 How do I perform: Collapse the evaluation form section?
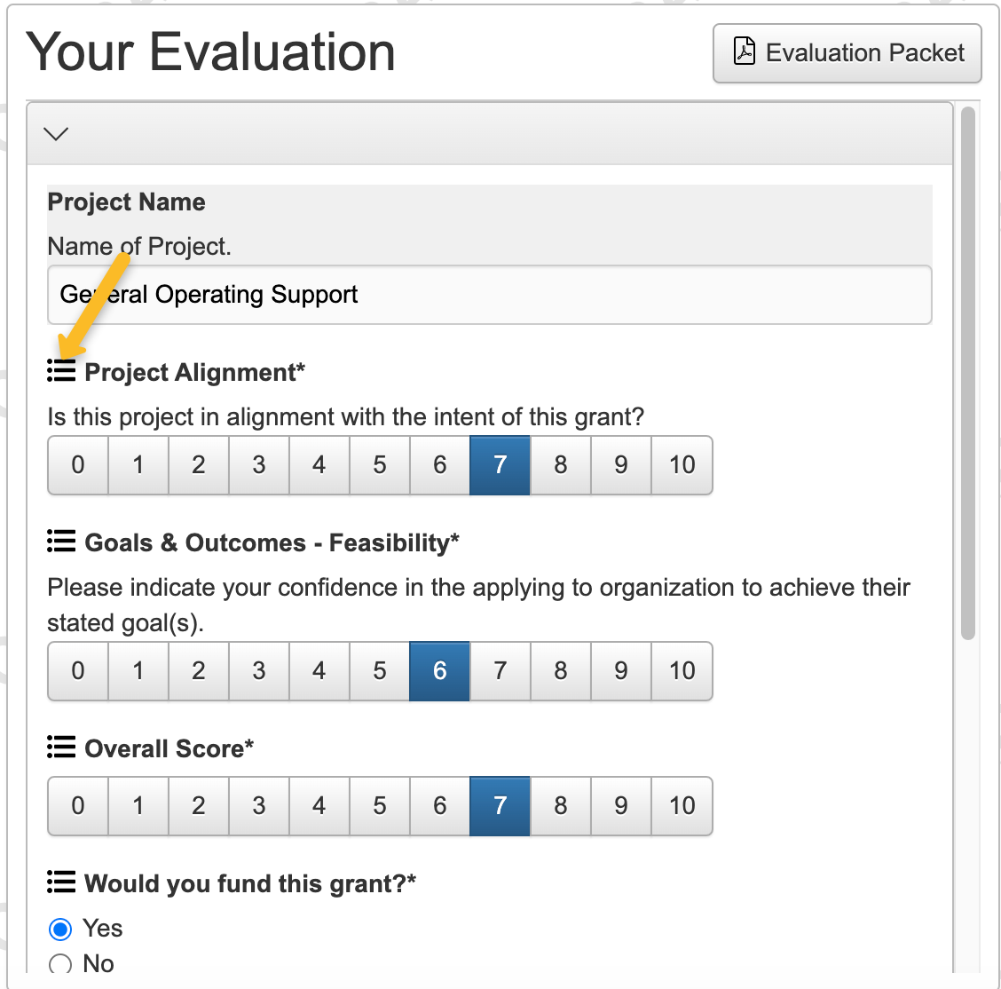(56, 133)
